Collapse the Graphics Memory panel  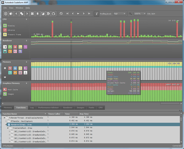click(27, 83)
